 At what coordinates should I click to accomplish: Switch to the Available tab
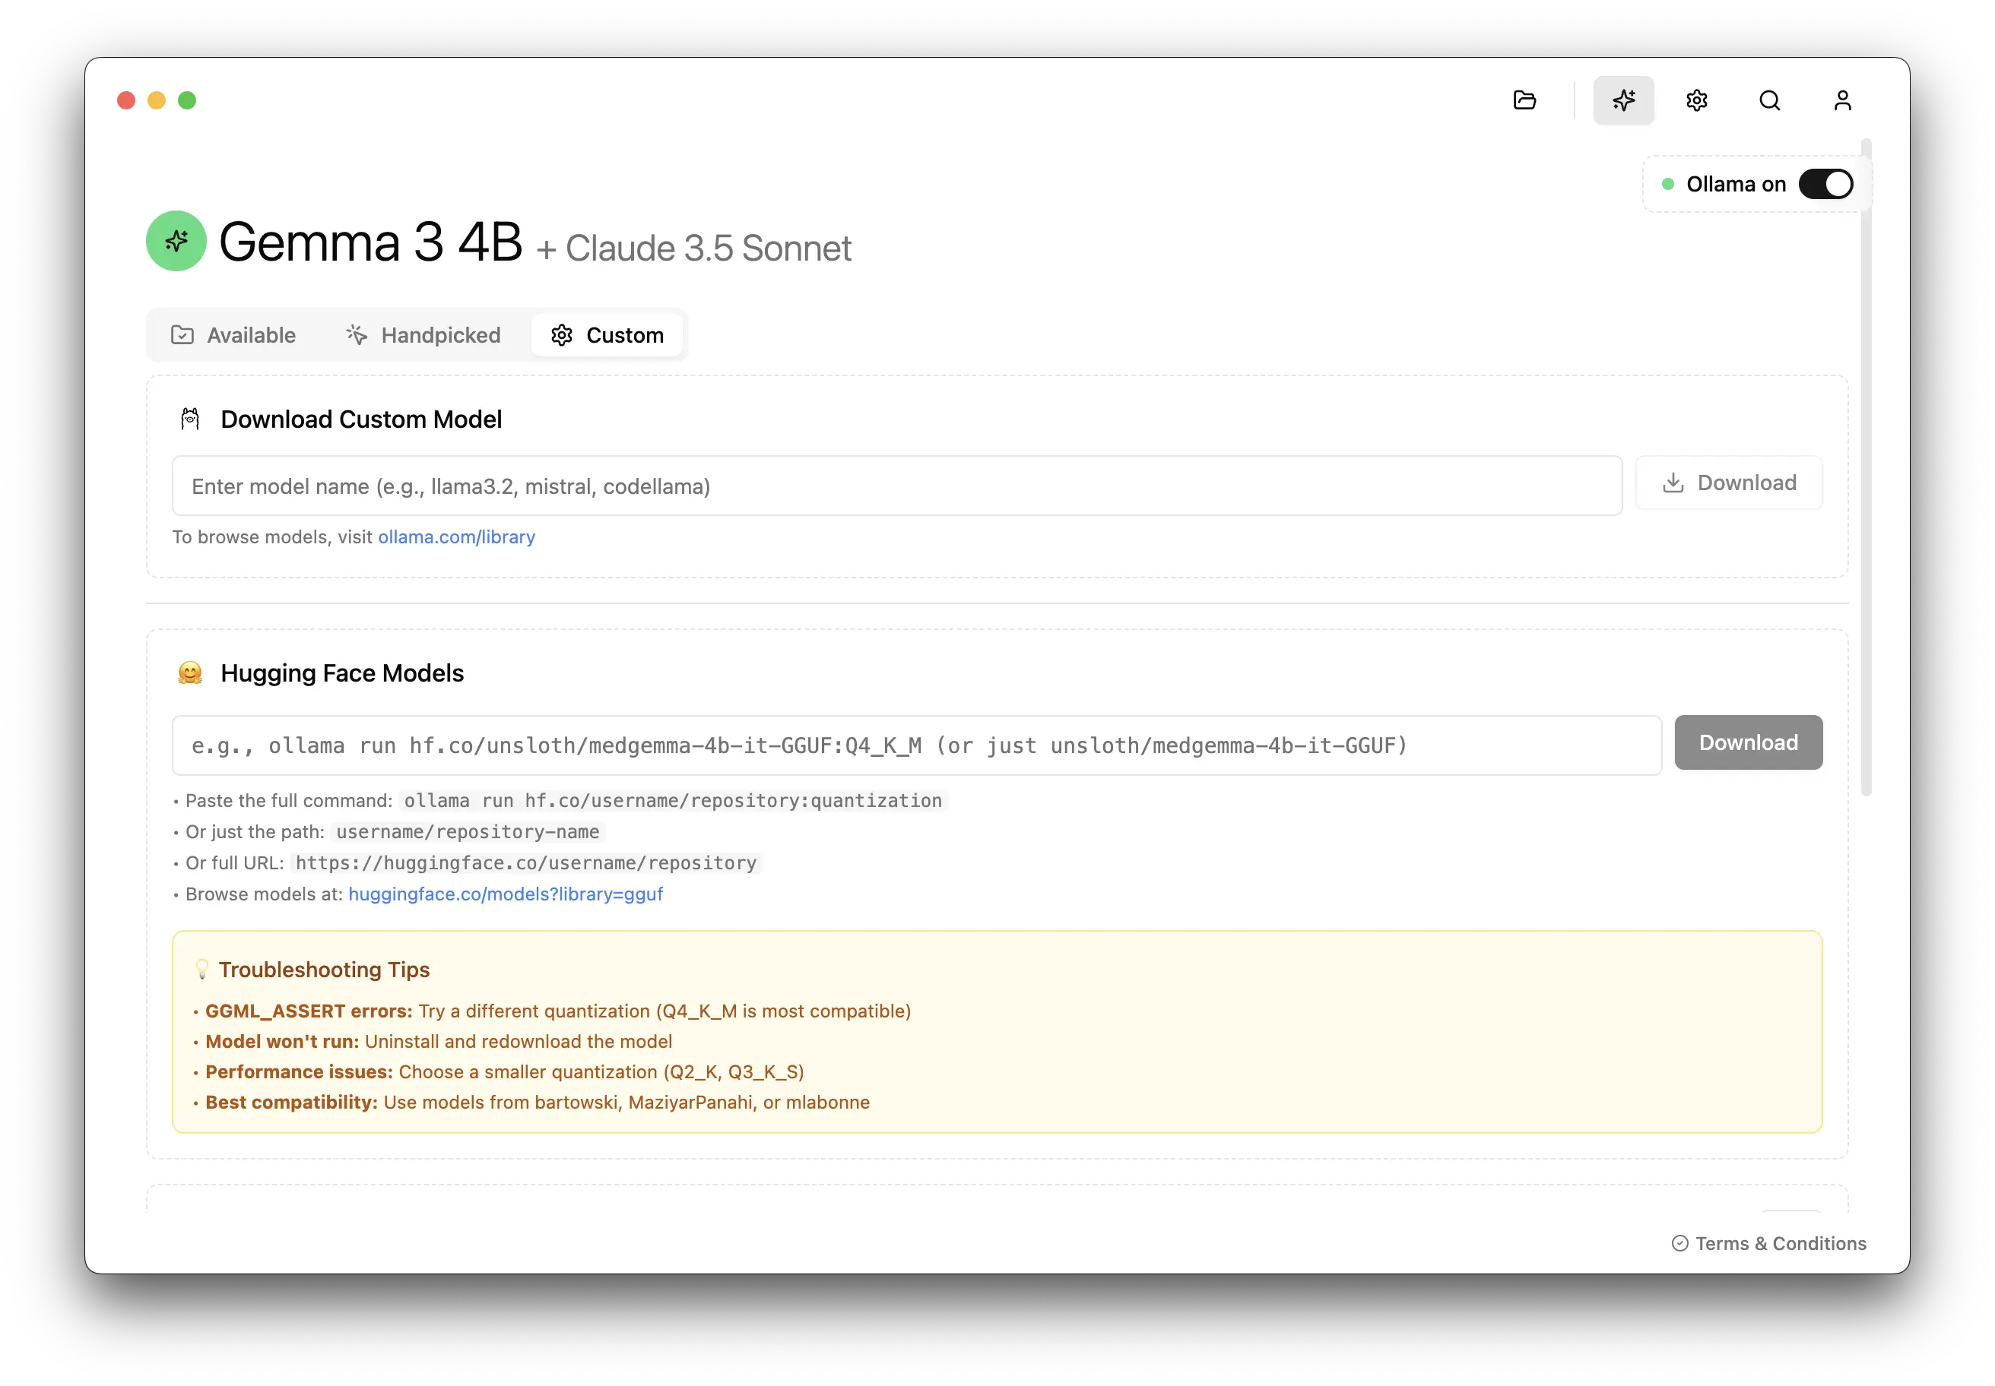[233, 335]
